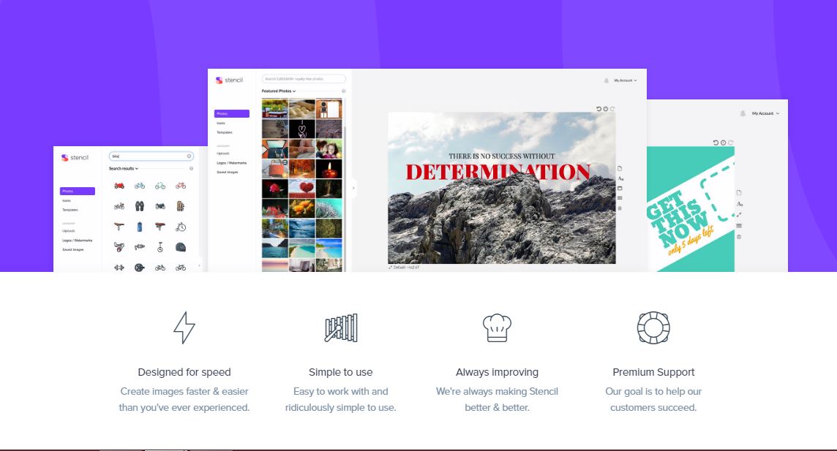837x451 pixels.
Task: Click the new page tool beside the Determination canvas
Action: [x=620, y=168]
